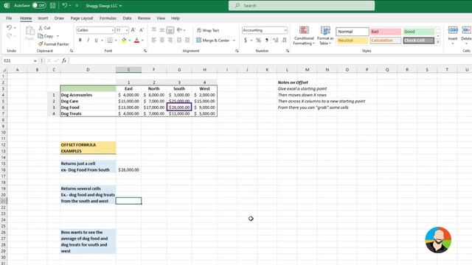Select cell containing $28,000.00 in South column
Screen dimensions: 472x265
pyautogui.click(x=179, y=107)
